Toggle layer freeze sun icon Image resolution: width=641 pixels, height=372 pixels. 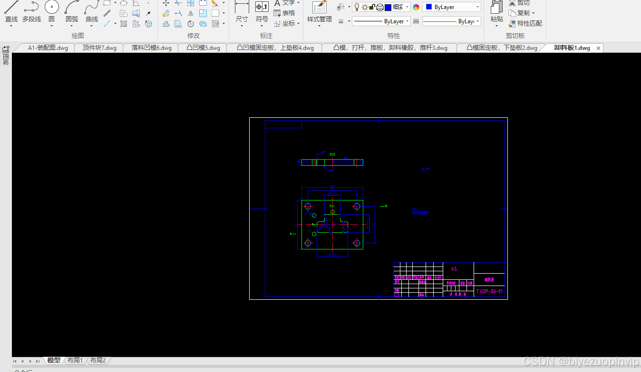(365, 7)
